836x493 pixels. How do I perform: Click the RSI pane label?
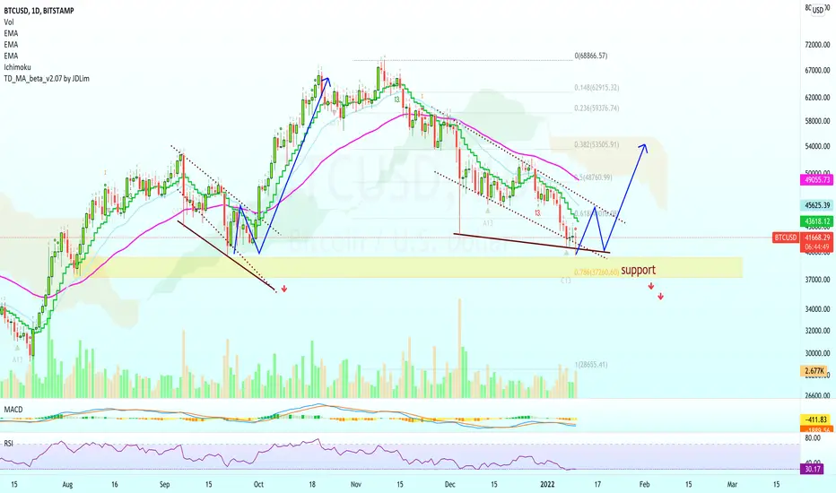9,443
